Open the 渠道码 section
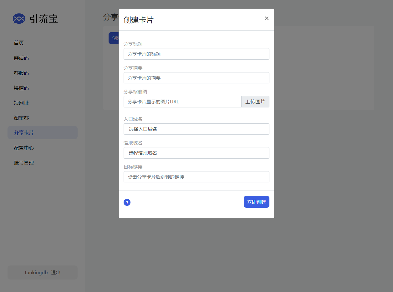This screenshot has width=393, height=292. pos(21,88)
